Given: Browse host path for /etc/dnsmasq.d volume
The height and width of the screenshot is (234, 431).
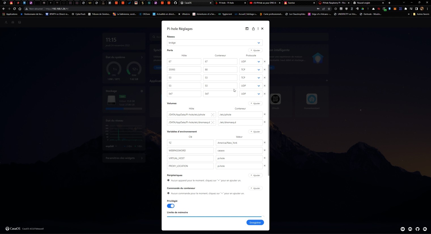Looking at the screenshot, I should click(x=212, y=123).
